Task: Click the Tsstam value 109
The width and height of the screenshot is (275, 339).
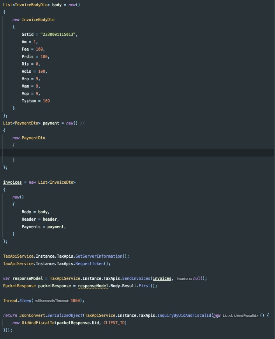Action: pos(46,101)
